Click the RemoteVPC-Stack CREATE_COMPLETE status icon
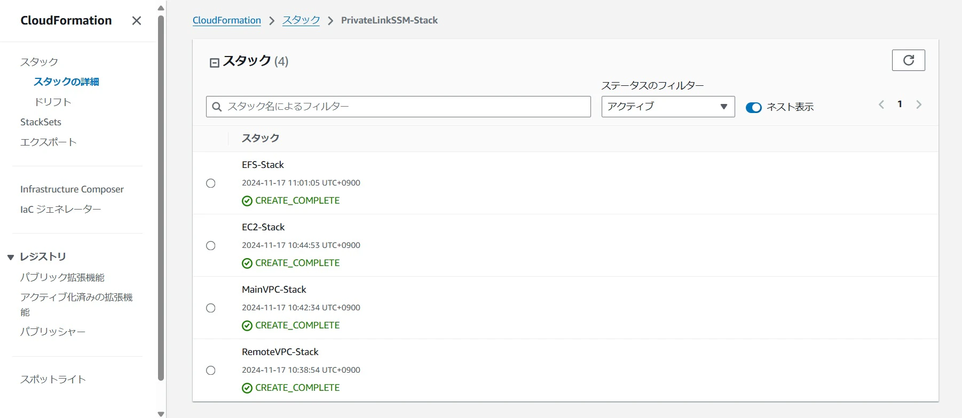 (x=247, y=388)
